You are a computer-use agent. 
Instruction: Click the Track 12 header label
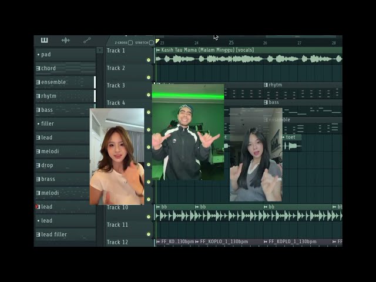point(117,242)
